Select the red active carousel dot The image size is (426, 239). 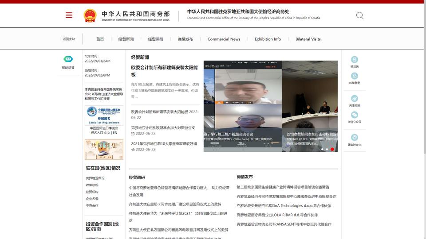pyautogui.click(x=332, y=149)
